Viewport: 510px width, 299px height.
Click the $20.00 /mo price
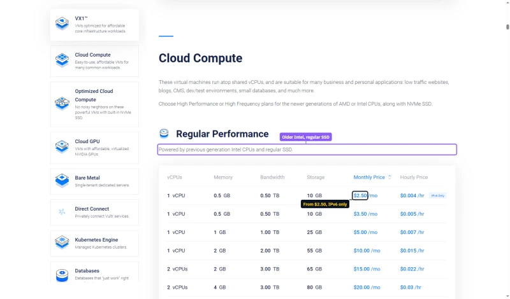pyautogui.click(x=367, y=288)
